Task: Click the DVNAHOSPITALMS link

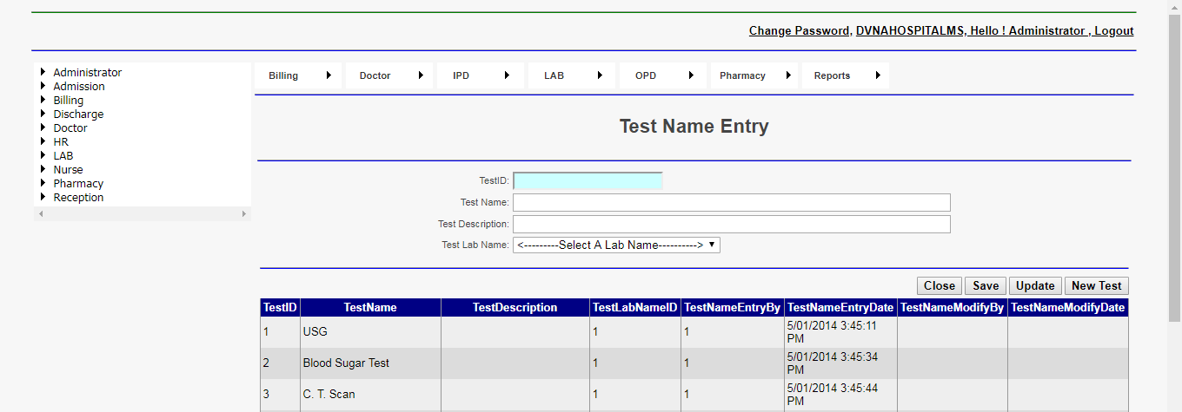Action: (x=910, y=31)
